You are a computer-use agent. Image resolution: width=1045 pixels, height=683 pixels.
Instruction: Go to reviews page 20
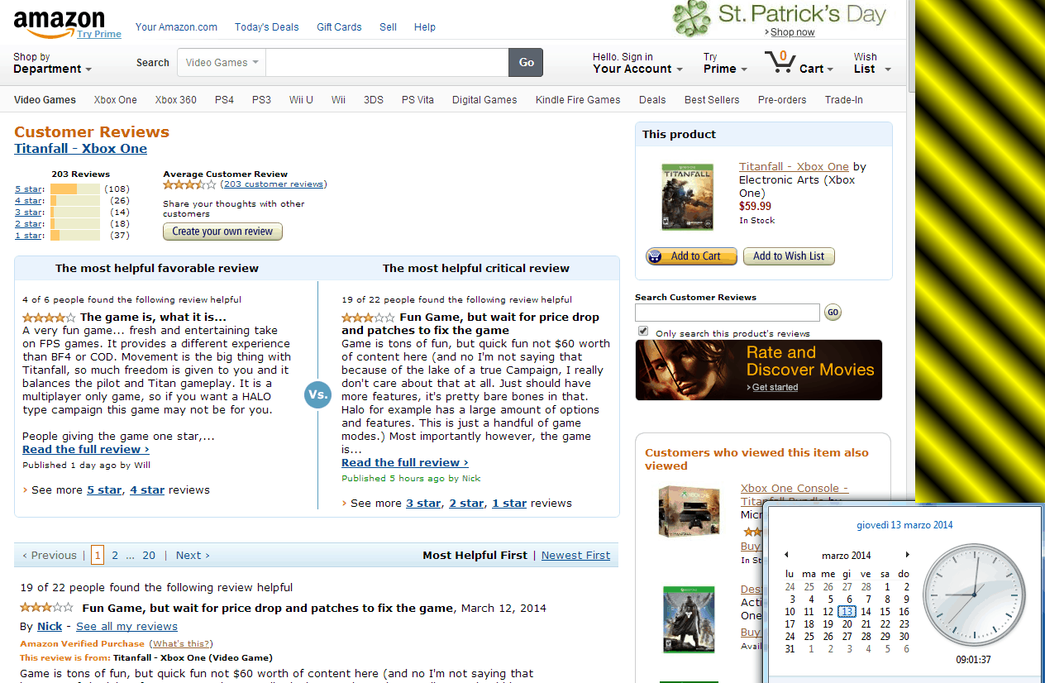coord(149,556)
